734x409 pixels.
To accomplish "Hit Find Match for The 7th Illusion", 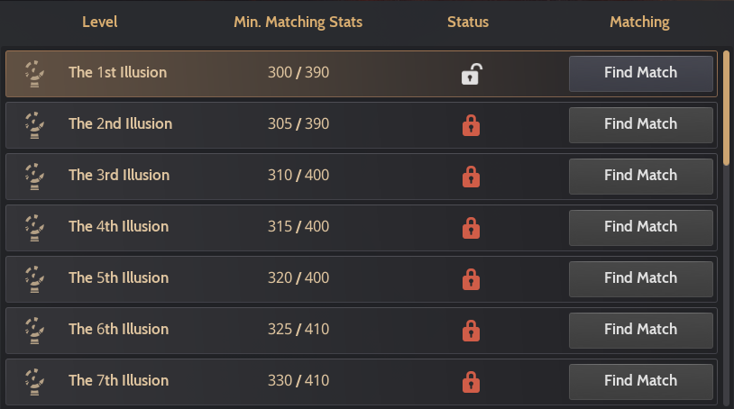I will point(640,381).
